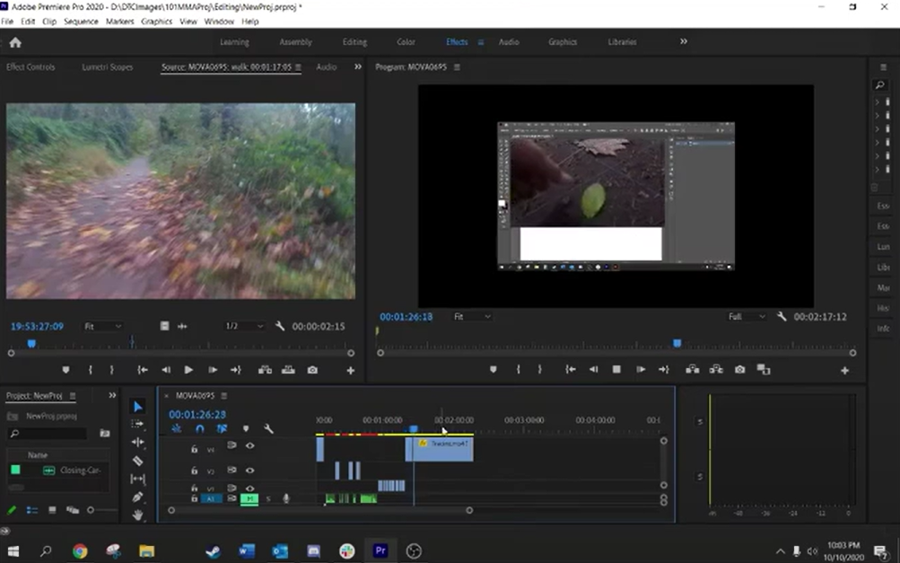
Task: Play the clip in the Source monitor
Action: click(x=188, y=370)
